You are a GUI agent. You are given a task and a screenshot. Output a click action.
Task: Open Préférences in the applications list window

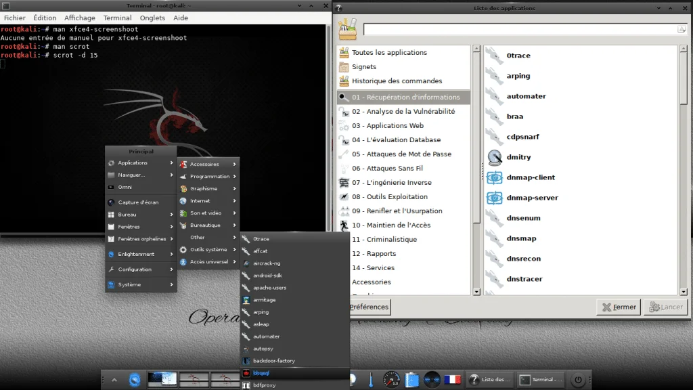[x=369, y=307]
